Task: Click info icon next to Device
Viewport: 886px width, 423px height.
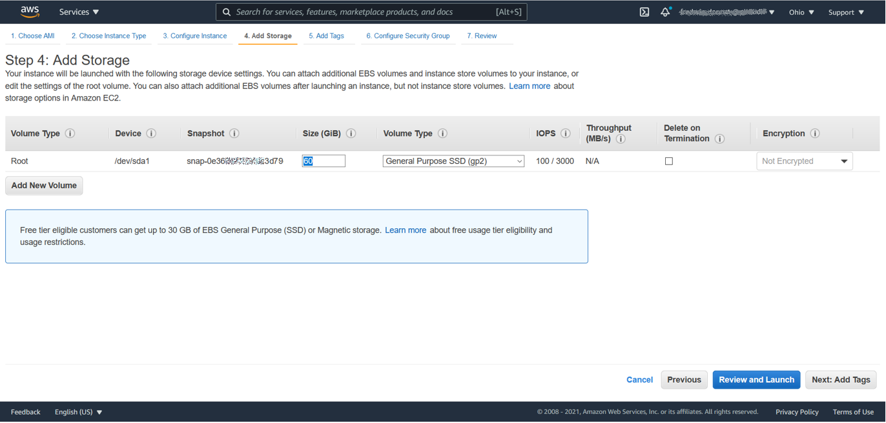Action: pyautogui.click(x=151, y=133)
